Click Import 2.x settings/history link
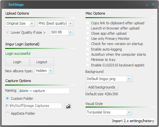The width and height of the screenshot is (159, 127). tap(133, 121)
